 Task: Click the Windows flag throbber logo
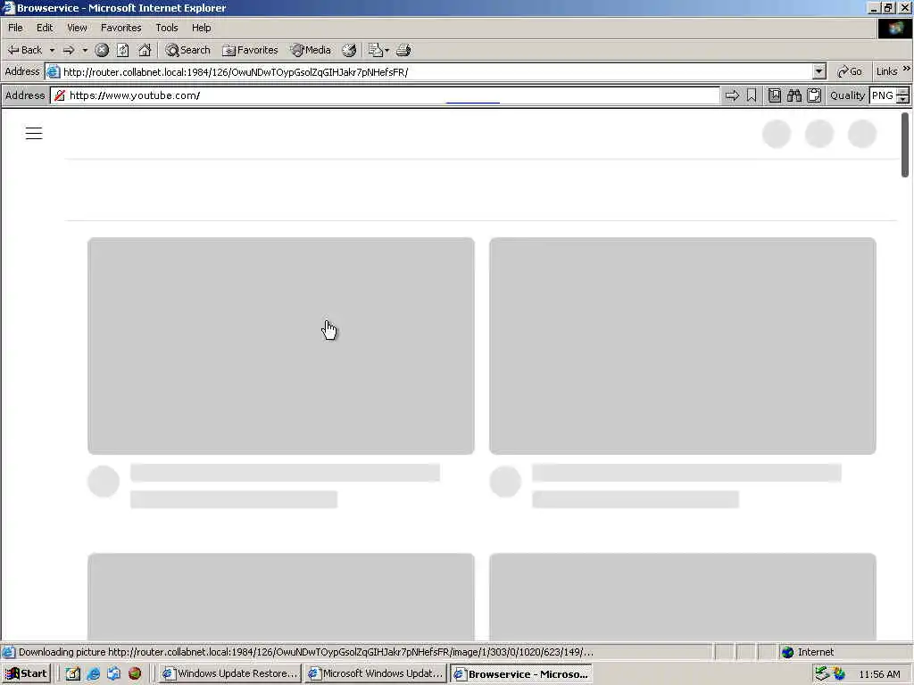(894, 29)
